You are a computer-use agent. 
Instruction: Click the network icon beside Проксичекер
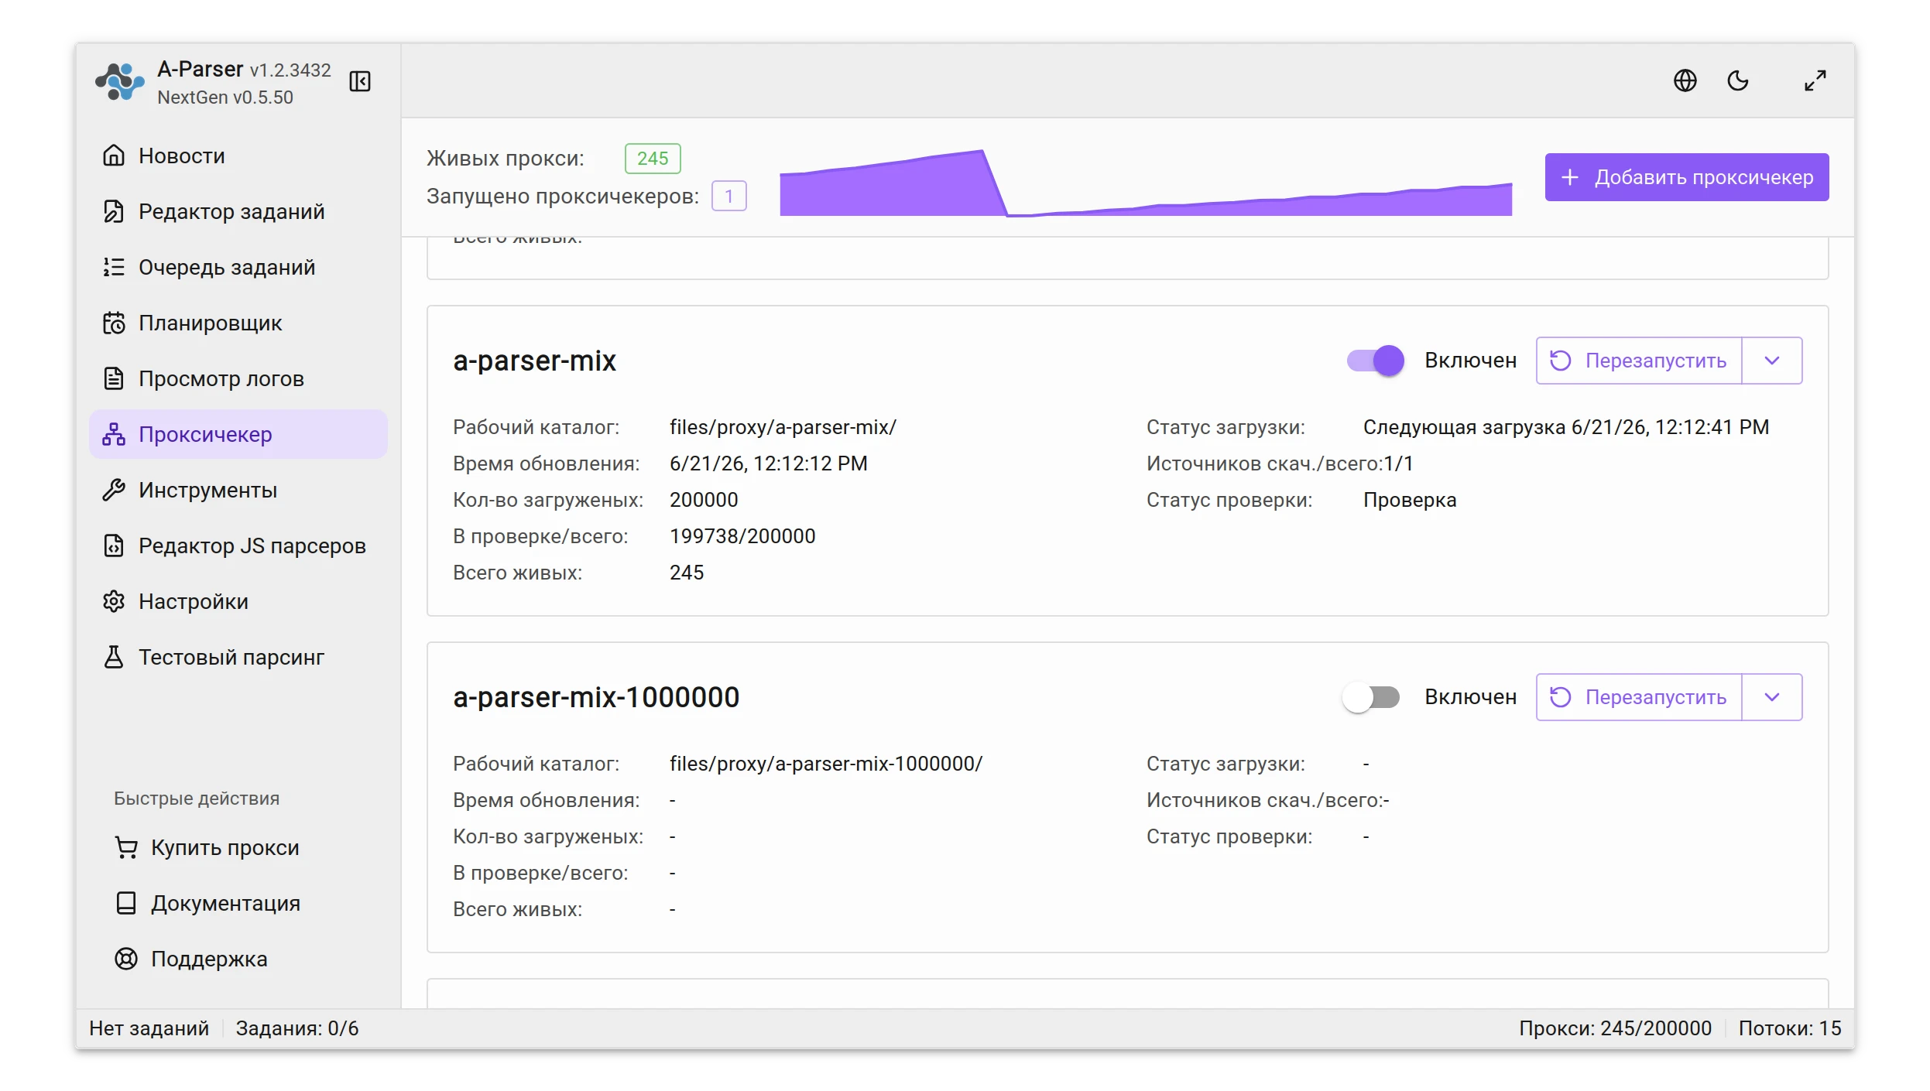click(x=114, y=434)
